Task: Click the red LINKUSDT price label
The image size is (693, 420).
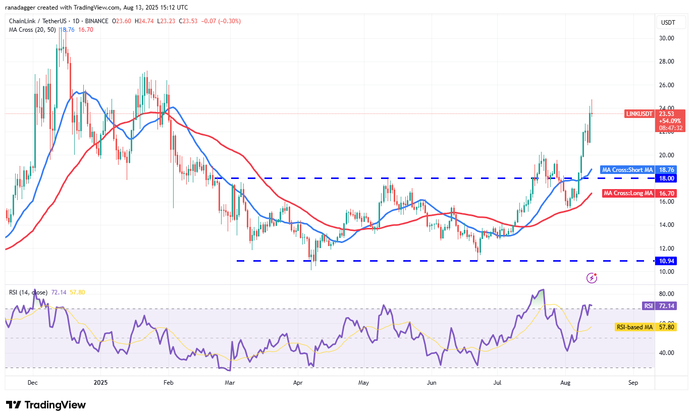Action: tap(640, 114)
